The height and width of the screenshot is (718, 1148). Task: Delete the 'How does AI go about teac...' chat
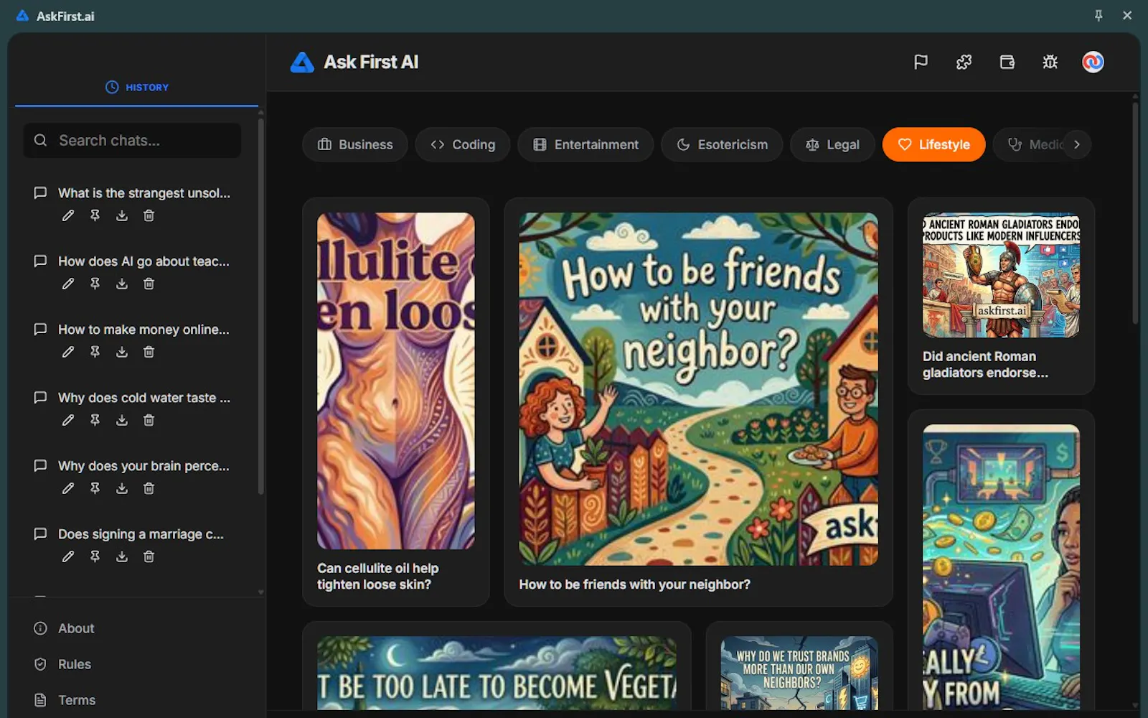[149, 284]
